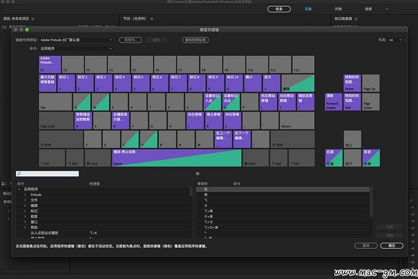Click the 将剪辑追加到粗剪 A key
418x279 pixels.
(83, 120)
